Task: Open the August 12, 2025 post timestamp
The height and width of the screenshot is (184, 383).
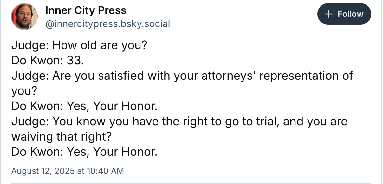Action: [68, 171]
